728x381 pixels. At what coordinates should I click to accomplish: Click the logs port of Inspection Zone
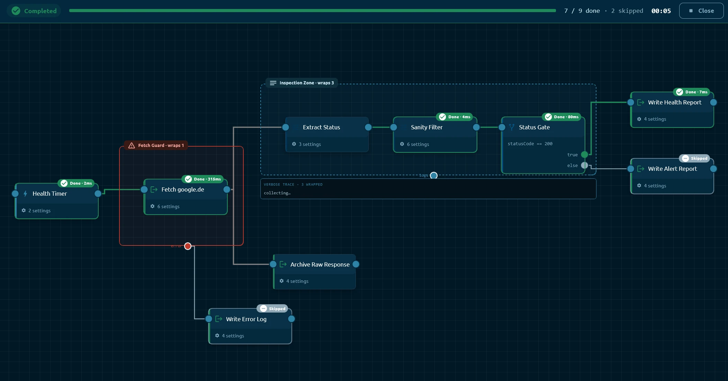(434, 175)
